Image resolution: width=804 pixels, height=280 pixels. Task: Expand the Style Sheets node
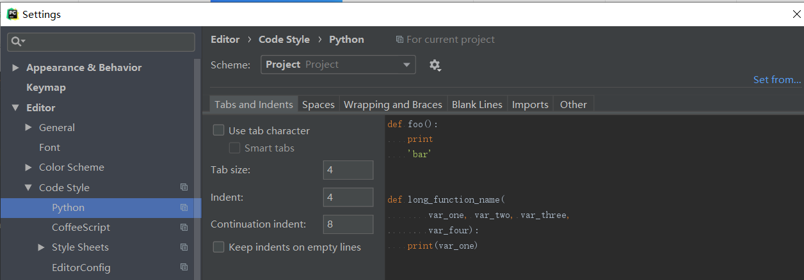point(42,247)
